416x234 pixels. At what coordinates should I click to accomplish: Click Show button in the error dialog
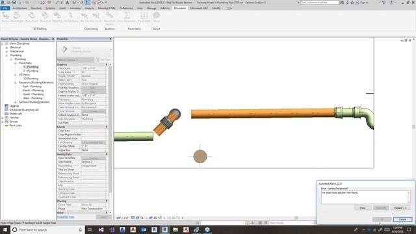point(363,208)
